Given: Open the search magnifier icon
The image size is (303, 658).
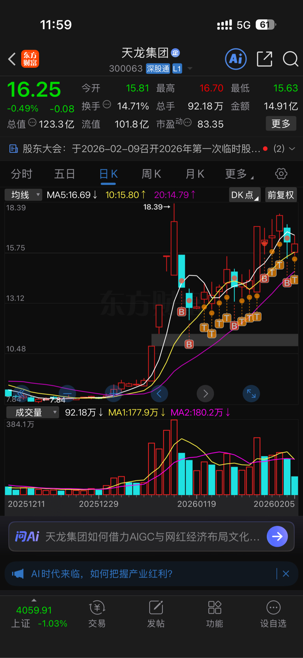Looking at the screenshot, I should (x=290, y=59).
